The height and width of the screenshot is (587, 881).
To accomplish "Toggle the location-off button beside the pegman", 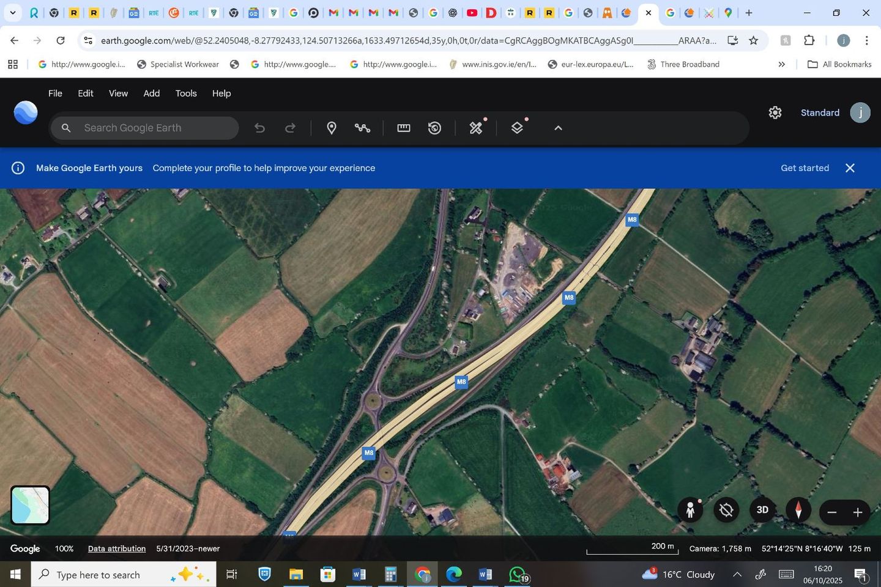I will 726,510.
